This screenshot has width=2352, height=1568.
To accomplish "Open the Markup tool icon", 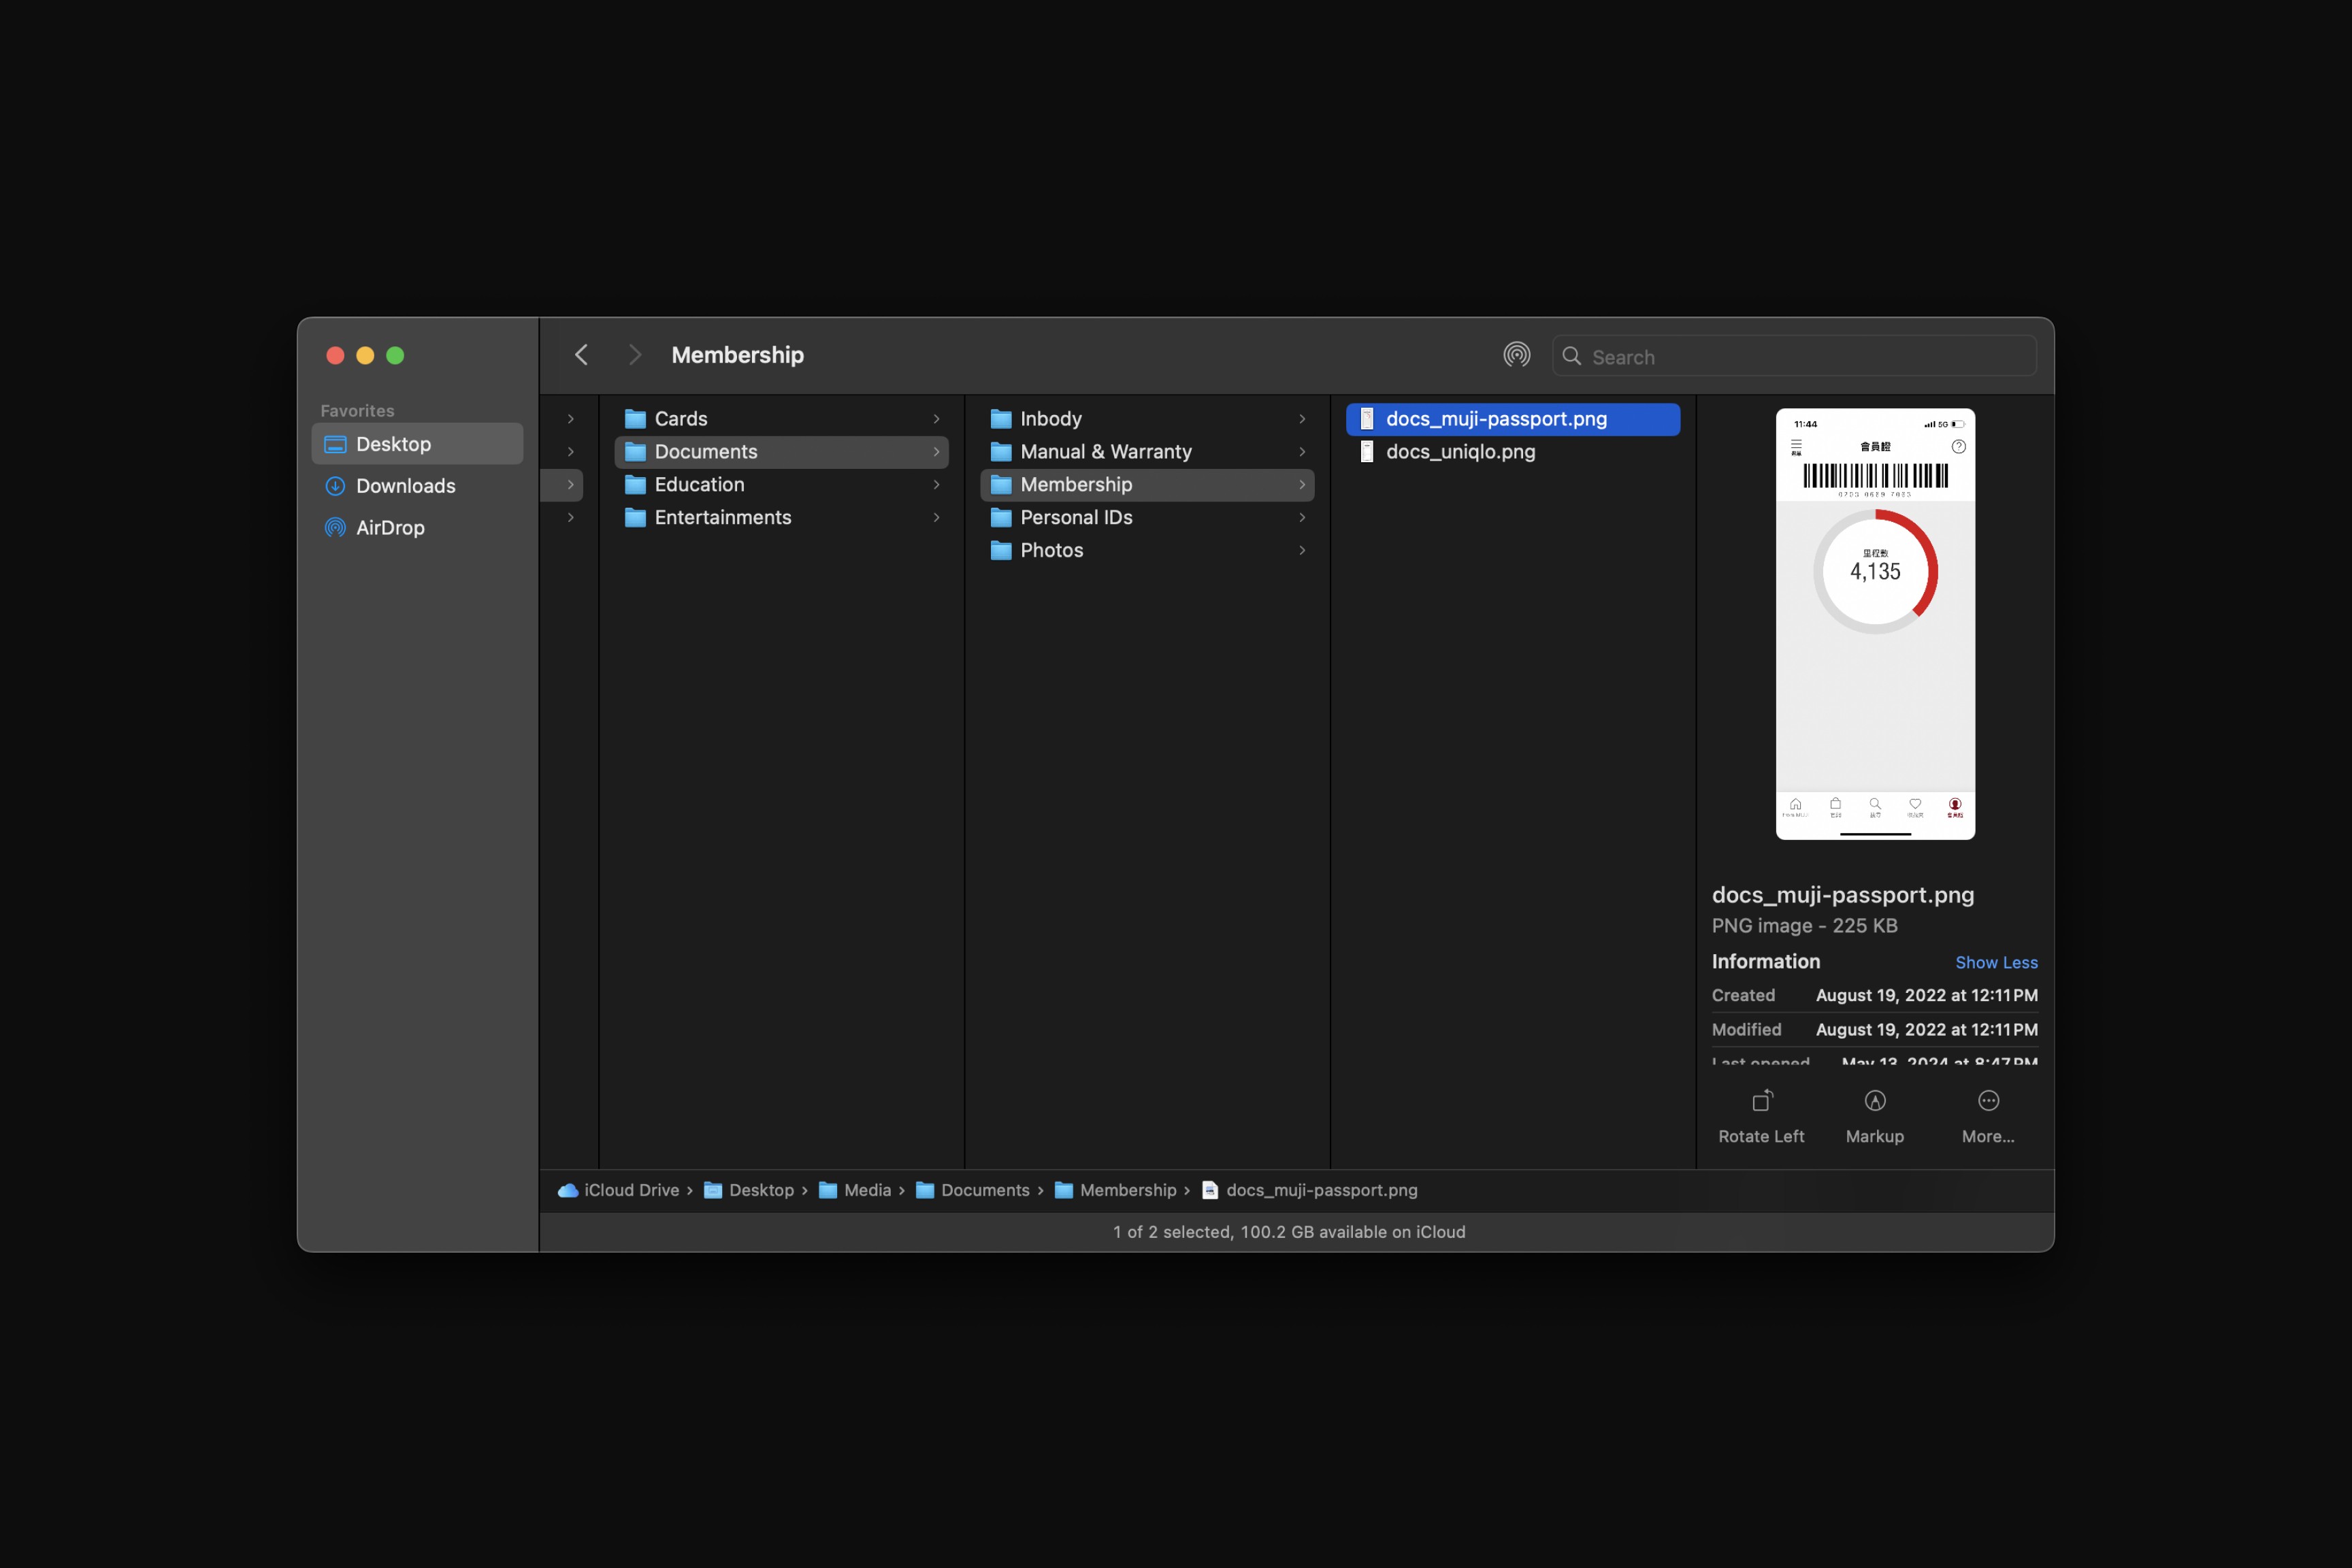I will coord(1874,1101).
